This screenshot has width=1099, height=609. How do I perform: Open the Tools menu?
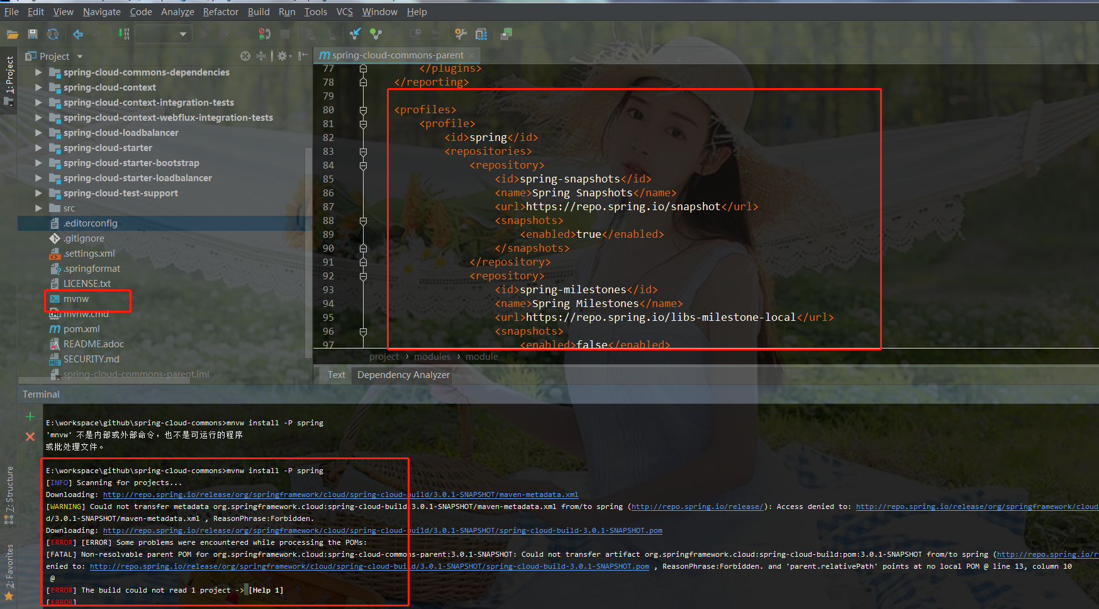tap(316, 12)
